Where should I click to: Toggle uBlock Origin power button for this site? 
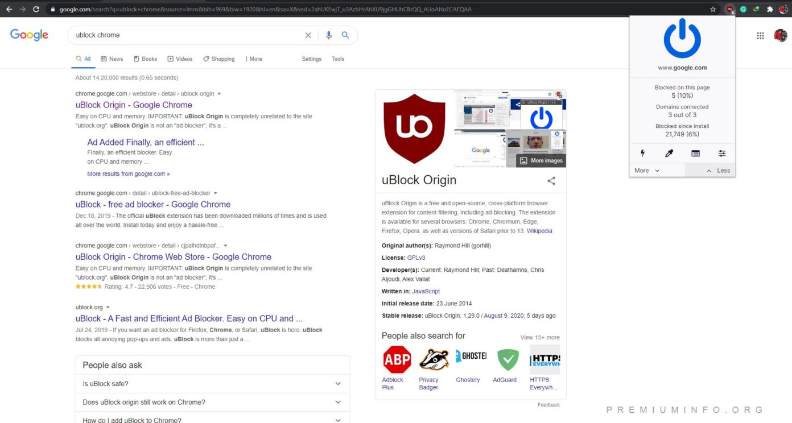point(682,38)
